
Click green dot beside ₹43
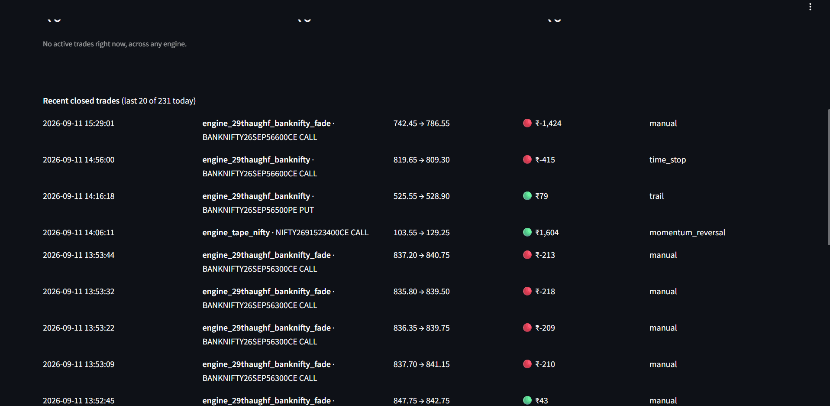pyautogui.click(x=527, y=400)
